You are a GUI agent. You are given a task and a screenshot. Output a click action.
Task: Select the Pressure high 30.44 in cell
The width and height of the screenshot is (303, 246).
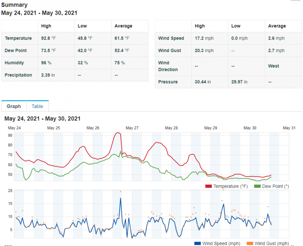203,82
